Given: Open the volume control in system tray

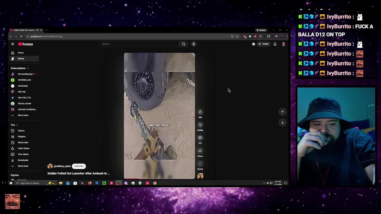Looking at the screenshot, I should tap(268, 183).
